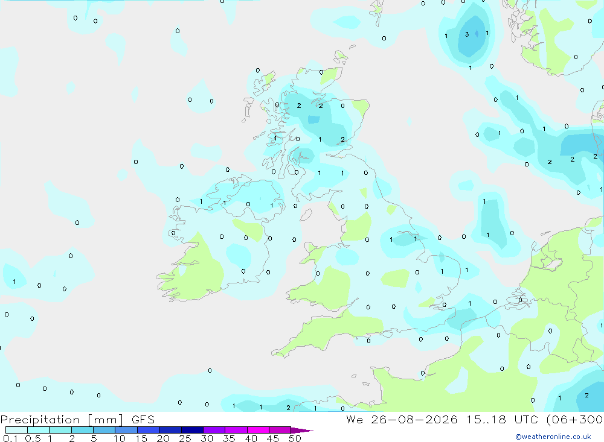The height and width of the screenshot is (442, 604).
Task: Click the '0.1' legend scale label
Action: (x=10, y=438)
